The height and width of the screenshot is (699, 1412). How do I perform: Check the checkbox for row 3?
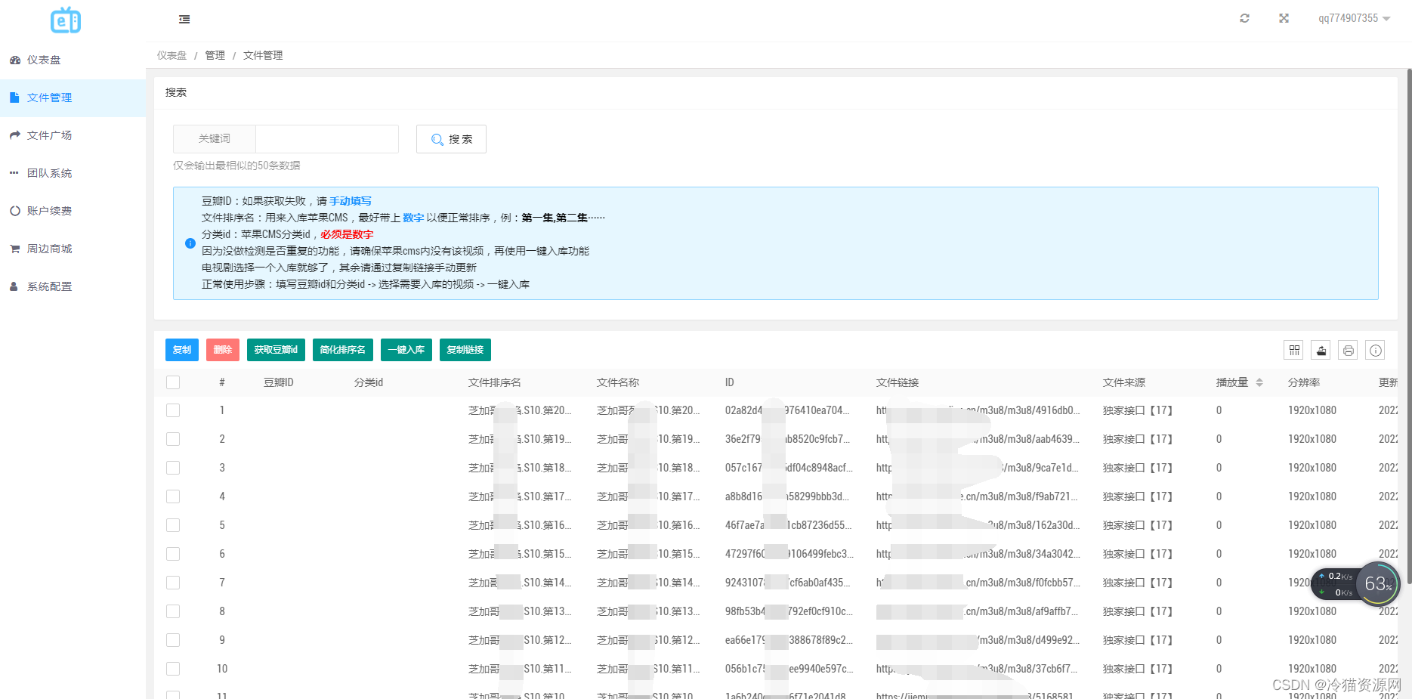click(173, 468)
